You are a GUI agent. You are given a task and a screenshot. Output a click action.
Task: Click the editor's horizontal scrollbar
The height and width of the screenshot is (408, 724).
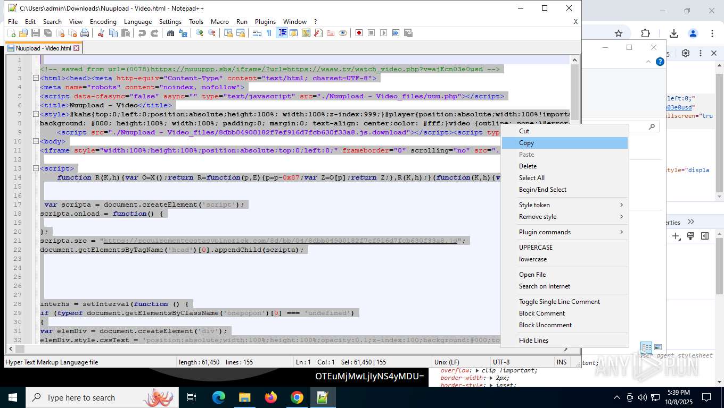(288, 349)
